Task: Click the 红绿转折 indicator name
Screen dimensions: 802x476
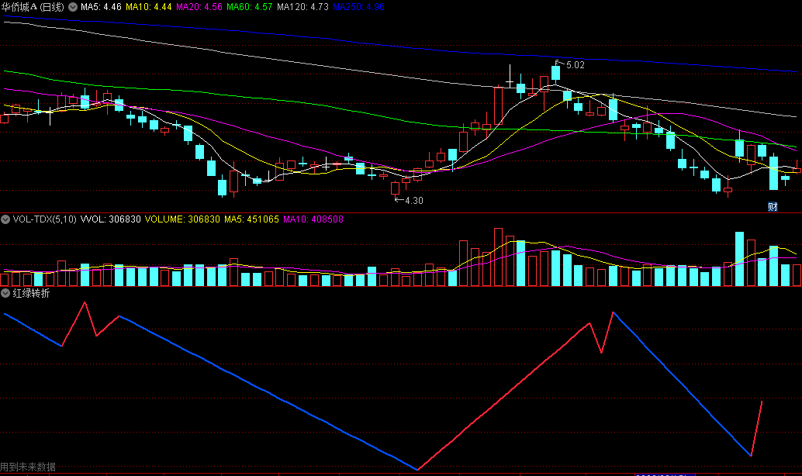Action: tap(31, 293)
